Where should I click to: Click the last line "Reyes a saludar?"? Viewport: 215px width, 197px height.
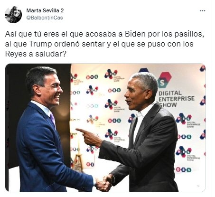click(x=36, y=54)
